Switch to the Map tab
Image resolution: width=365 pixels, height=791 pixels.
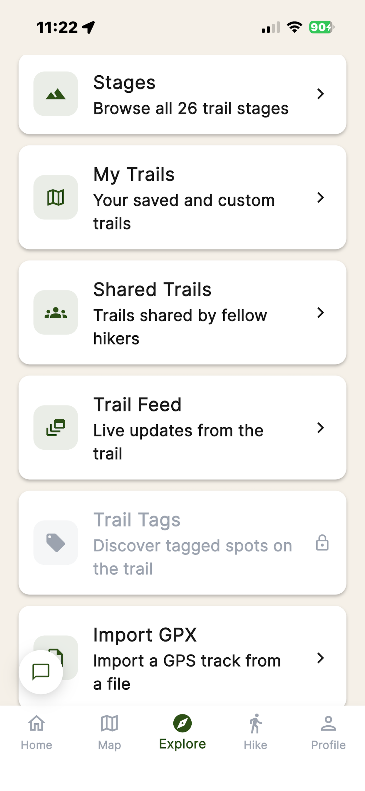[110, 732]
